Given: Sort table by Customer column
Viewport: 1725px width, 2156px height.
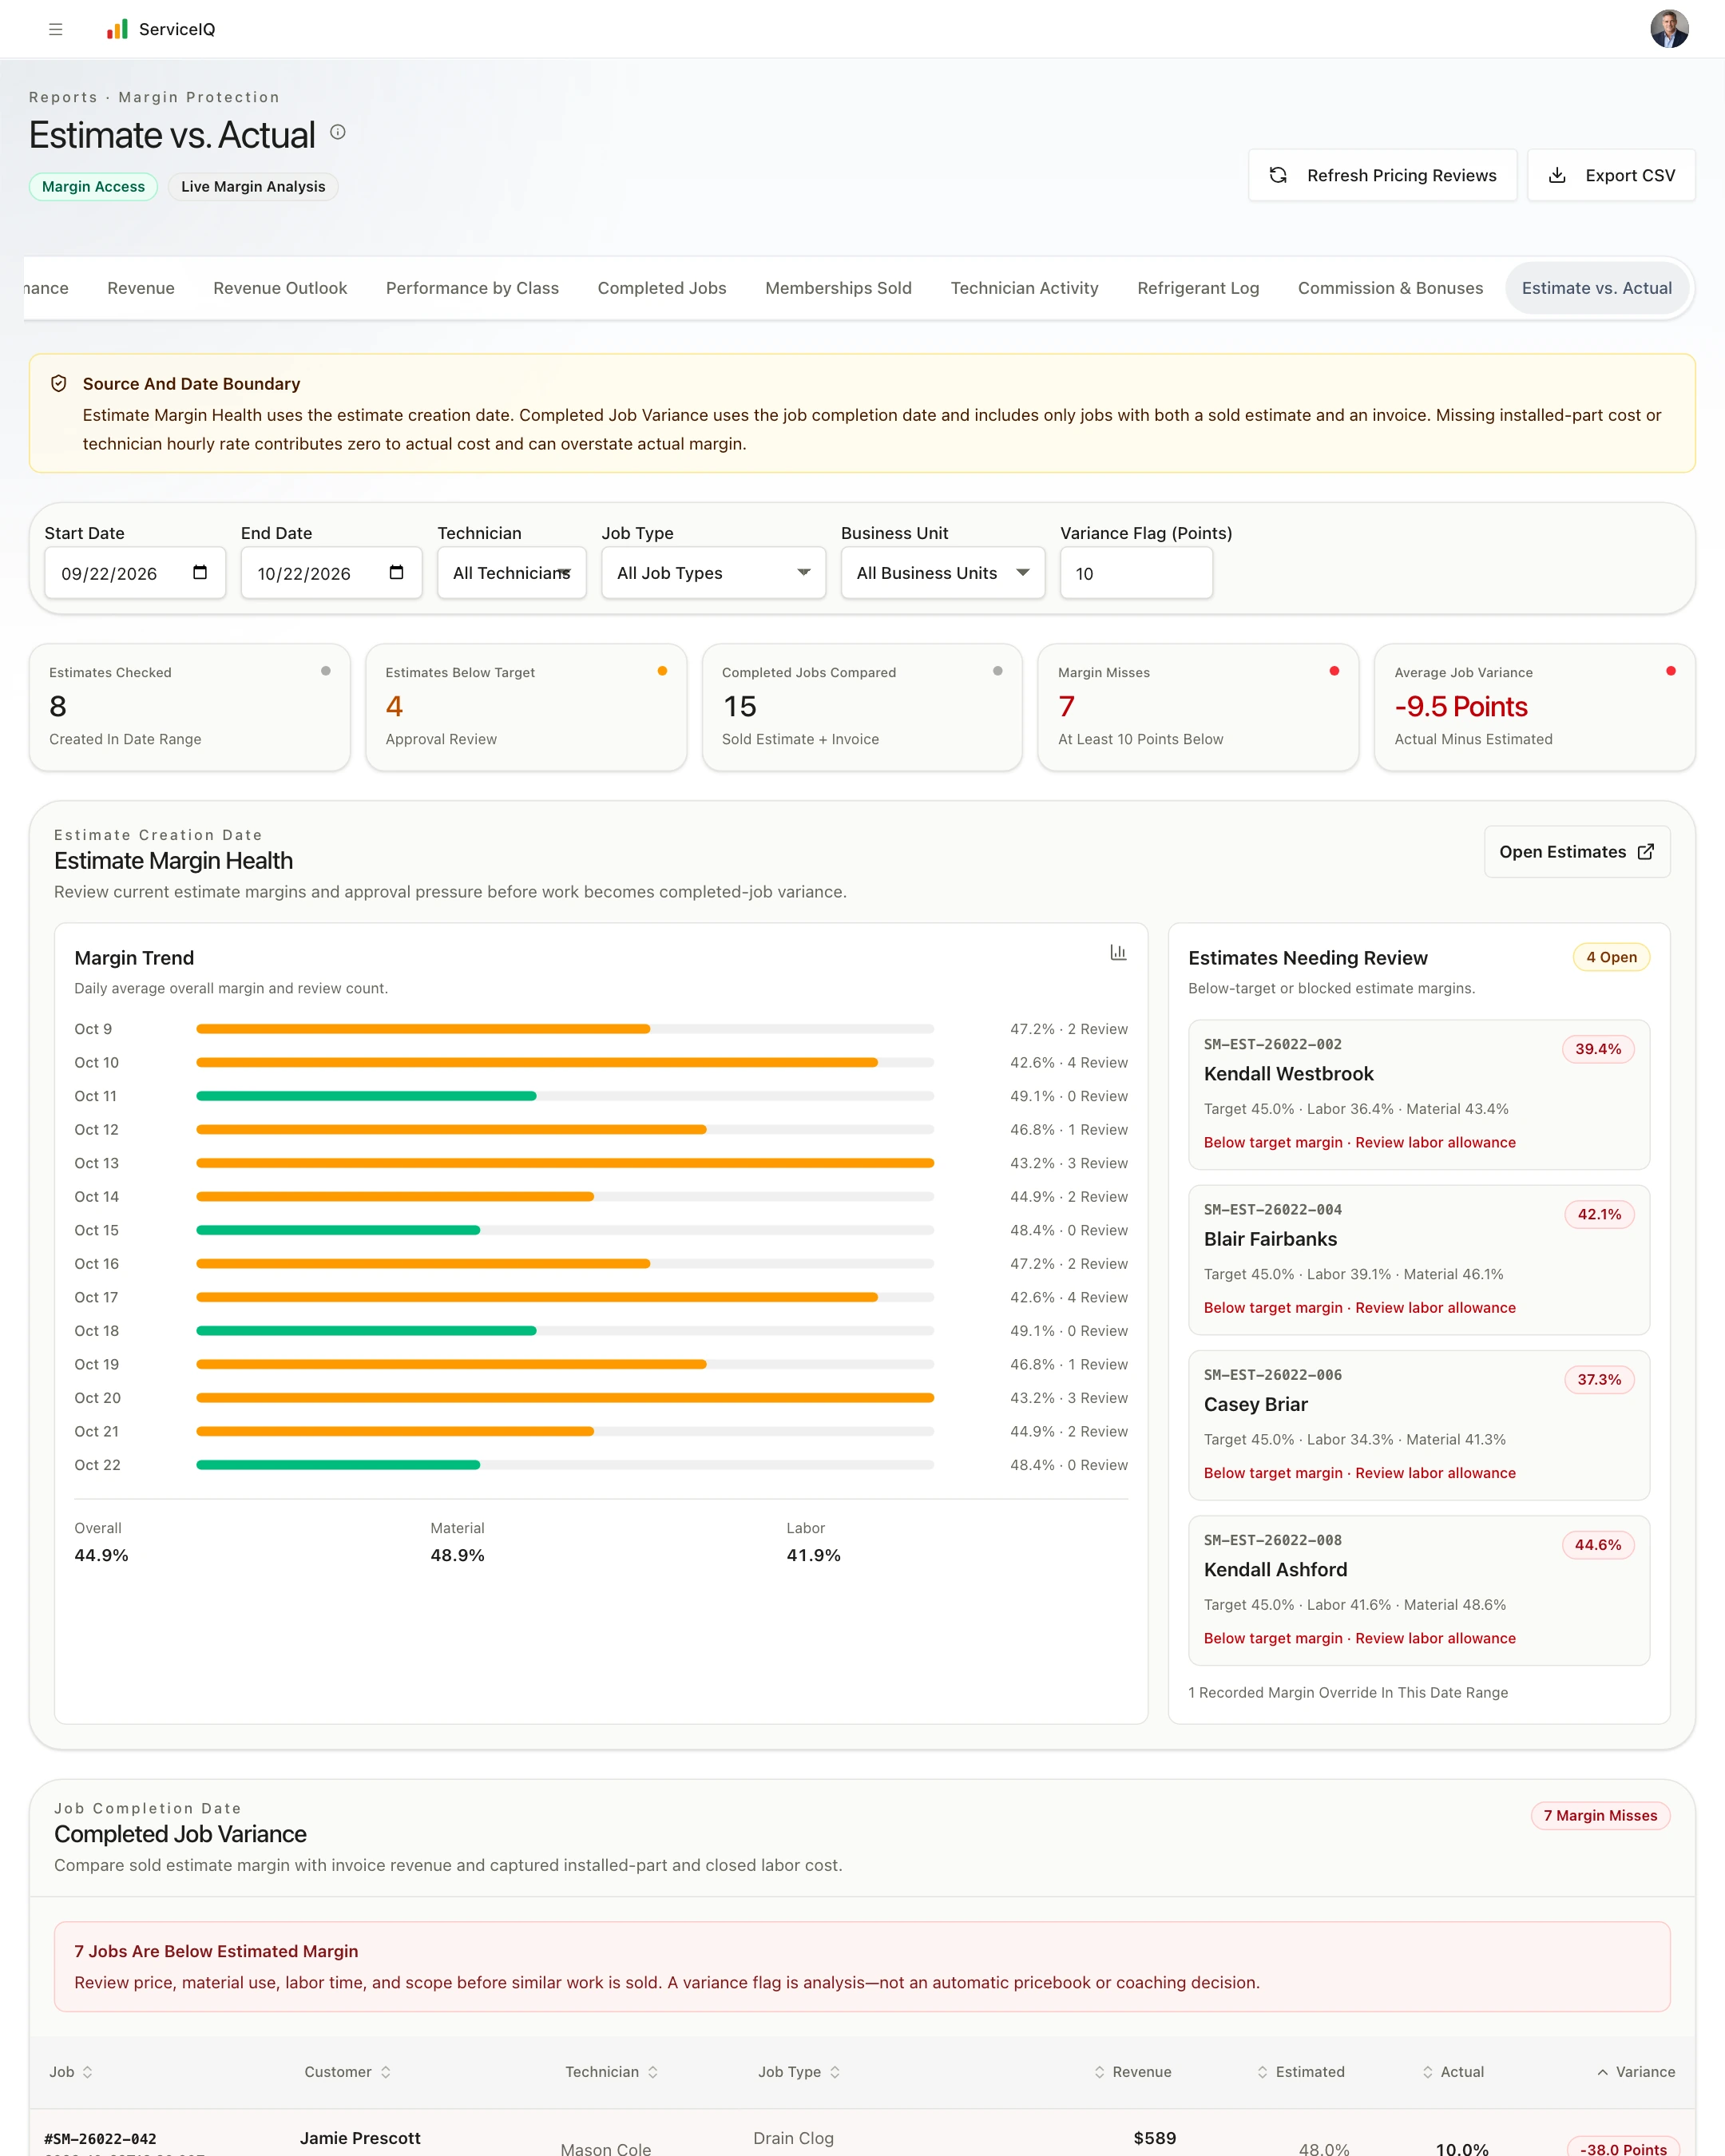Looking at the screenshot, I should click(348, 2072).
